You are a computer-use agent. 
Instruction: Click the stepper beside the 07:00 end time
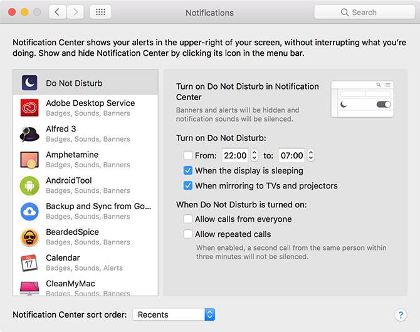pyautogui.click(x=311, y=155)
